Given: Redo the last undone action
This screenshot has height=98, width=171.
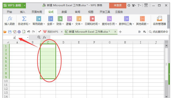Looking at the screenshot, I should coord(33,32).
